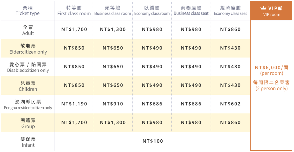Click the Economy class seat header
The image size is (294, 152).
230,11
